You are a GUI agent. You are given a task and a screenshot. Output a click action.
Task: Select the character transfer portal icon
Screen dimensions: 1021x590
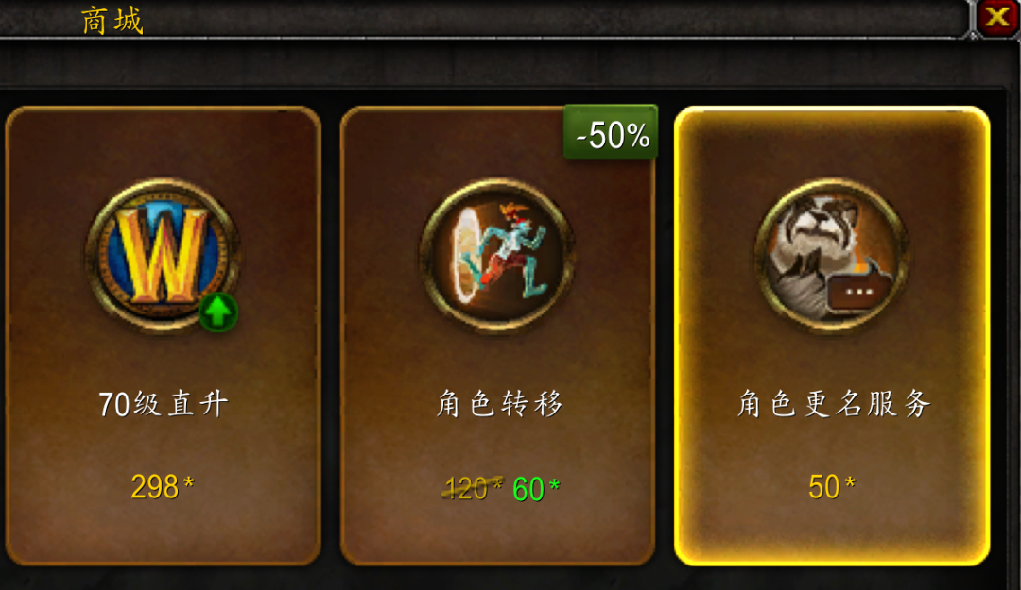click(497, 256)
